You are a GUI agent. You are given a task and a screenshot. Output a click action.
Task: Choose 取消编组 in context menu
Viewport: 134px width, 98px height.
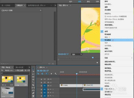tap(117, 40)
